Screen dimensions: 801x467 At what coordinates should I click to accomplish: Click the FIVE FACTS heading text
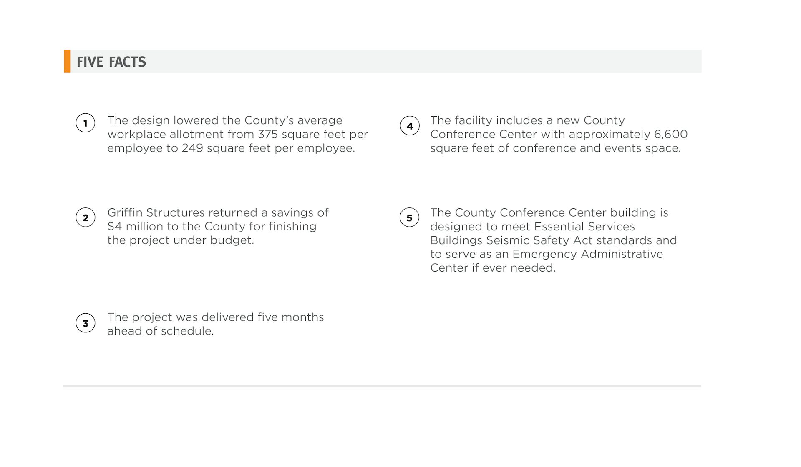(111, 62)
